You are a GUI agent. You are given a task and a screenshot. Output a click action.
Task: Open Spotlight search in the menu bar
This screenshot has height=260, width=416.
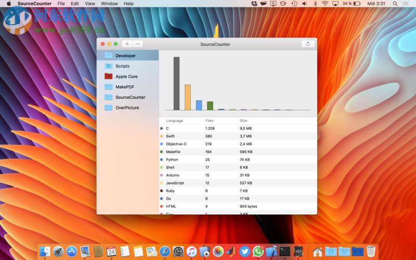pyautogui.click(x=395, y=4)
